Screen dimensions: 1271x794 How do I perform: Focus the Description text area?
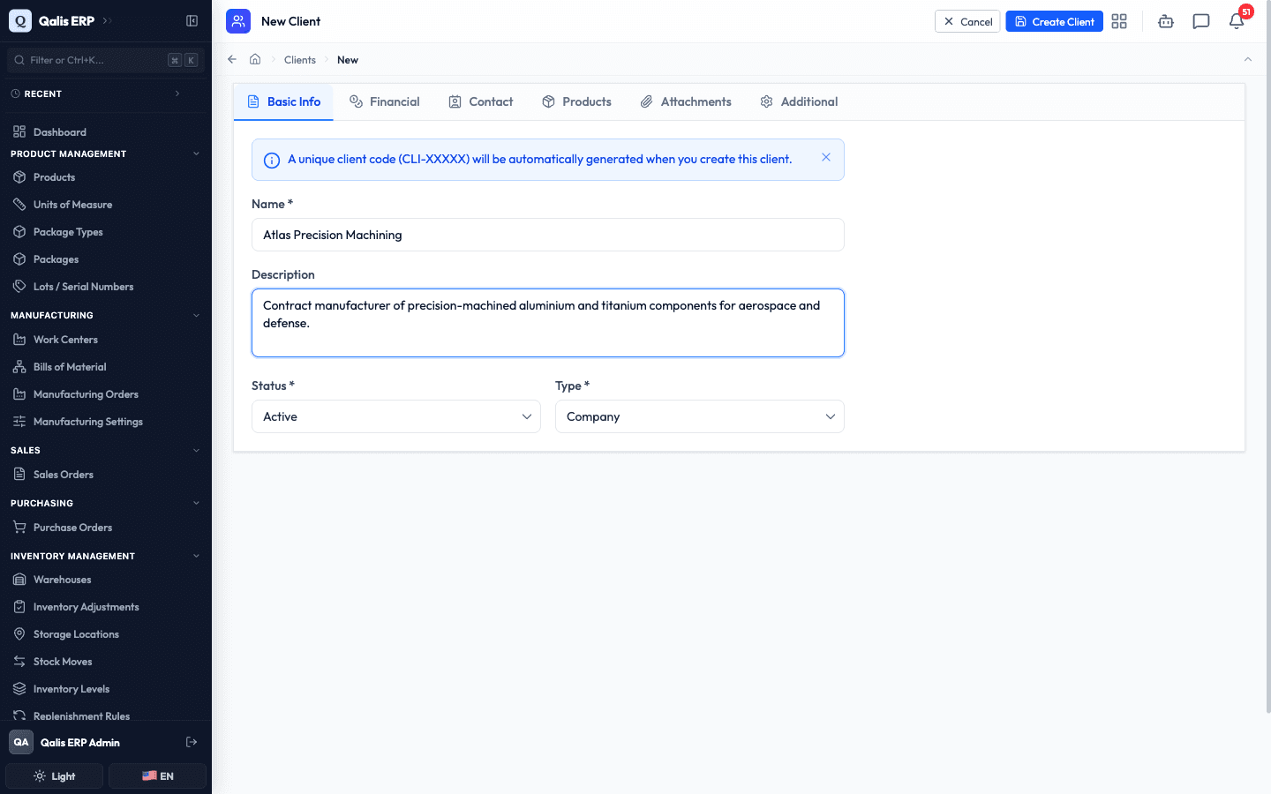[x=548, y=323]
